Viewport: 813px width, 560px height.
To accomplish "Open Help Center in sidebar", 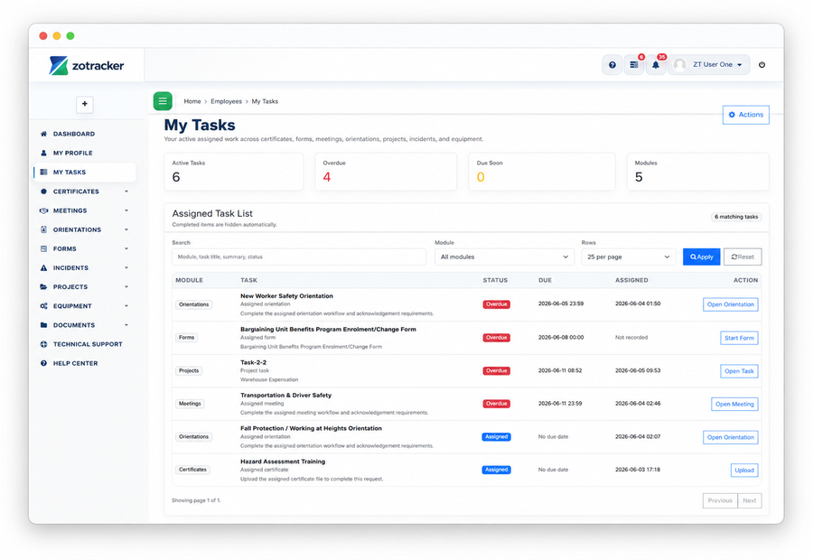I will click(75, 363).
